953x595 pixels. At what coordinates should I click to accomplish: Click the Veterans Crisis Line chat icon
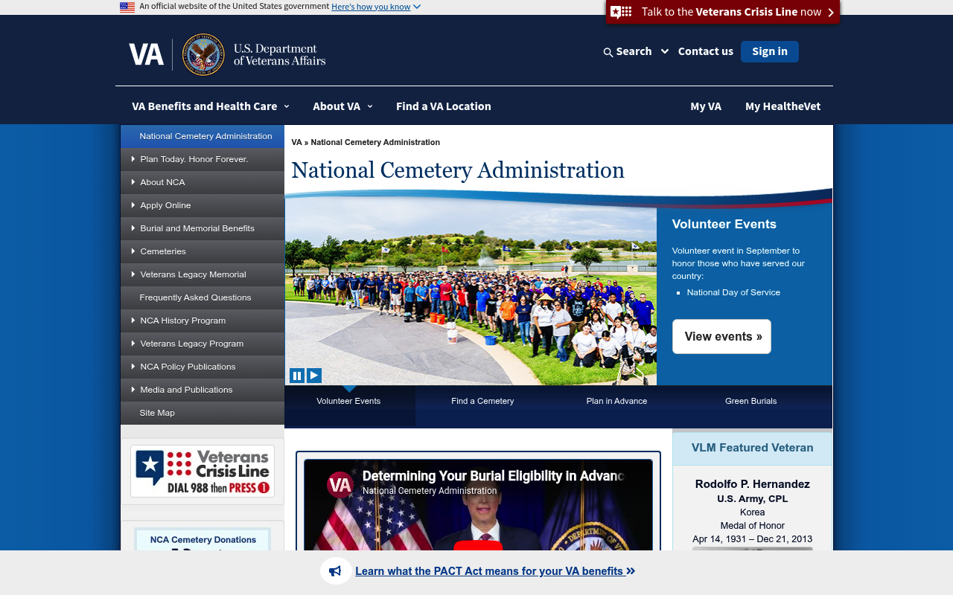[621, 12]
